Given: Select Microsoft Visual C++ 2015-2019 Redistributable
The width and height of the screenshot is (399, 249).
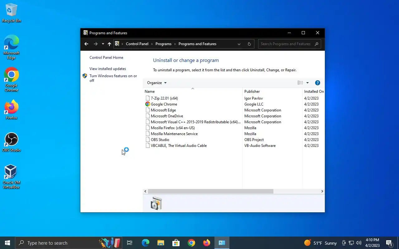Looking at the screenshot, I should 196,122.
